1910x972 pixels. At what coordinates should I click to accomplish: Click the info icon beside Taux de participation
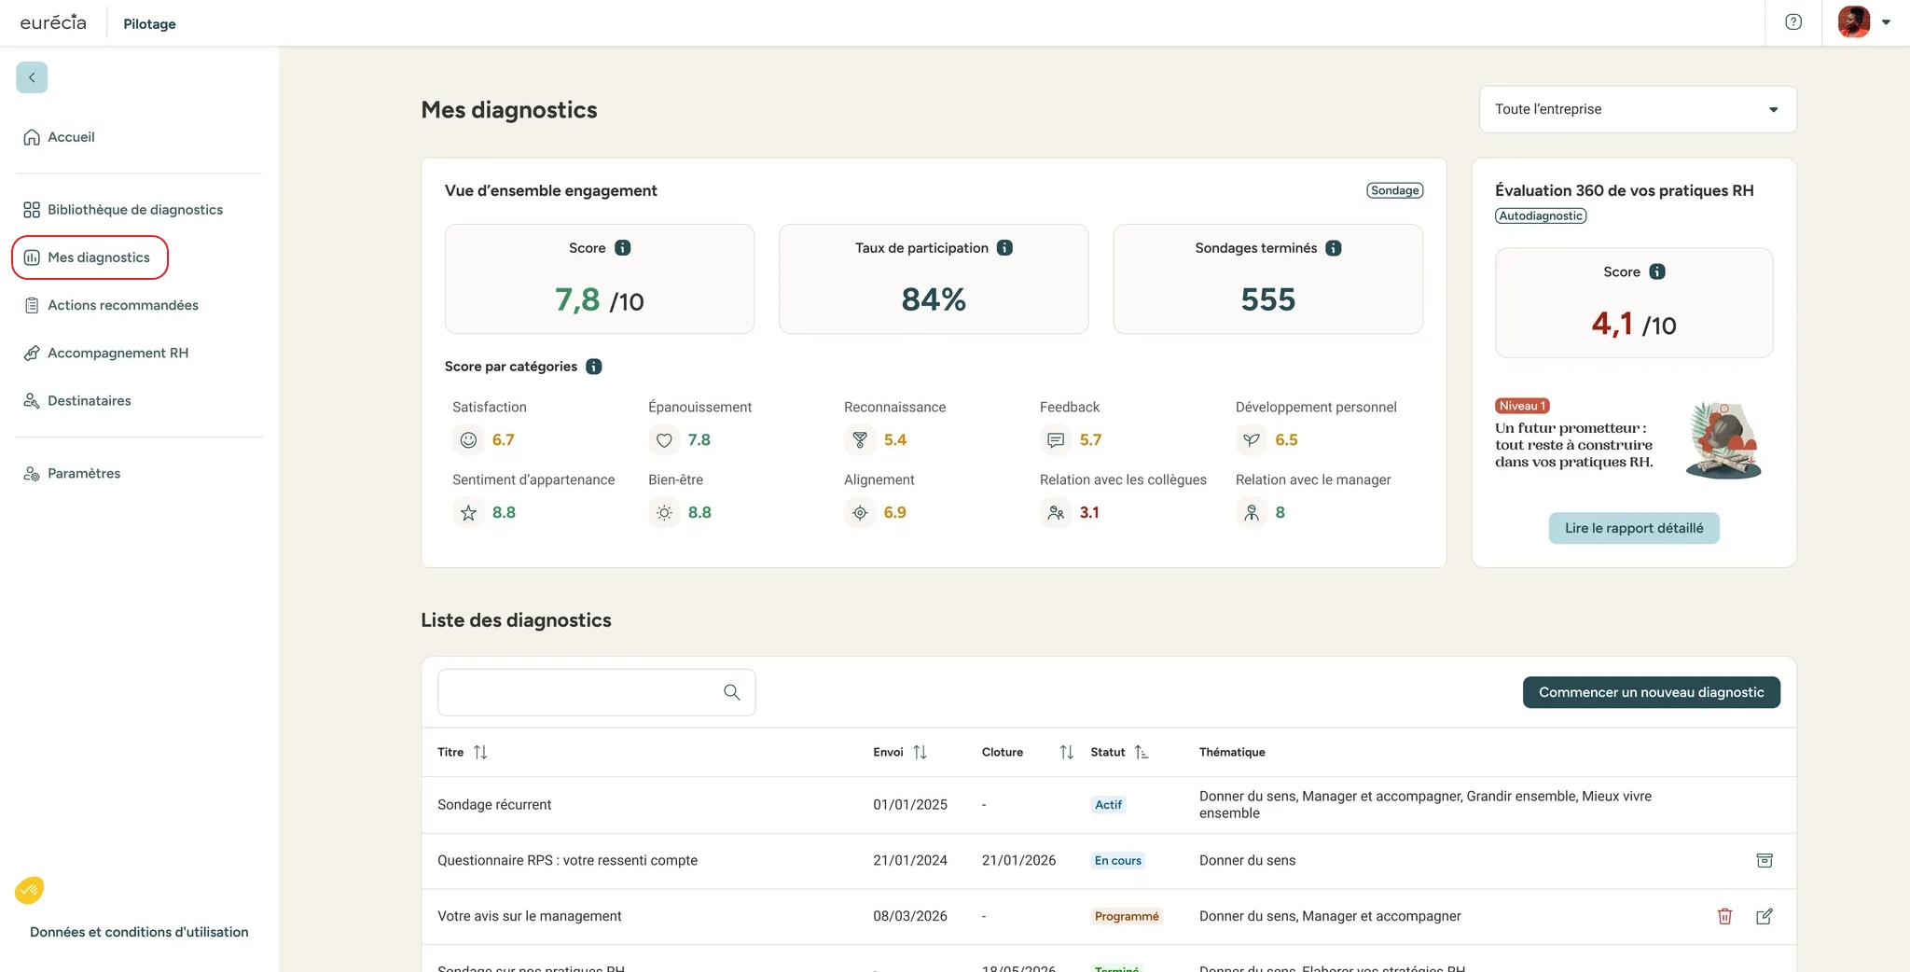[x=1004, y=248]
